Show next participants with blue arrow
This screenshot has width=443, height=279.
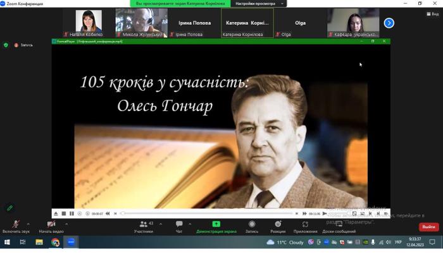pos(389,23)
